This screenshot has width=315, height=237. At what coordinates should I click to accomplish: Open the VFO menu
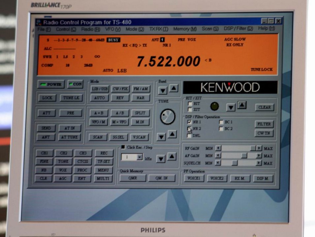[x=113, y=29]
